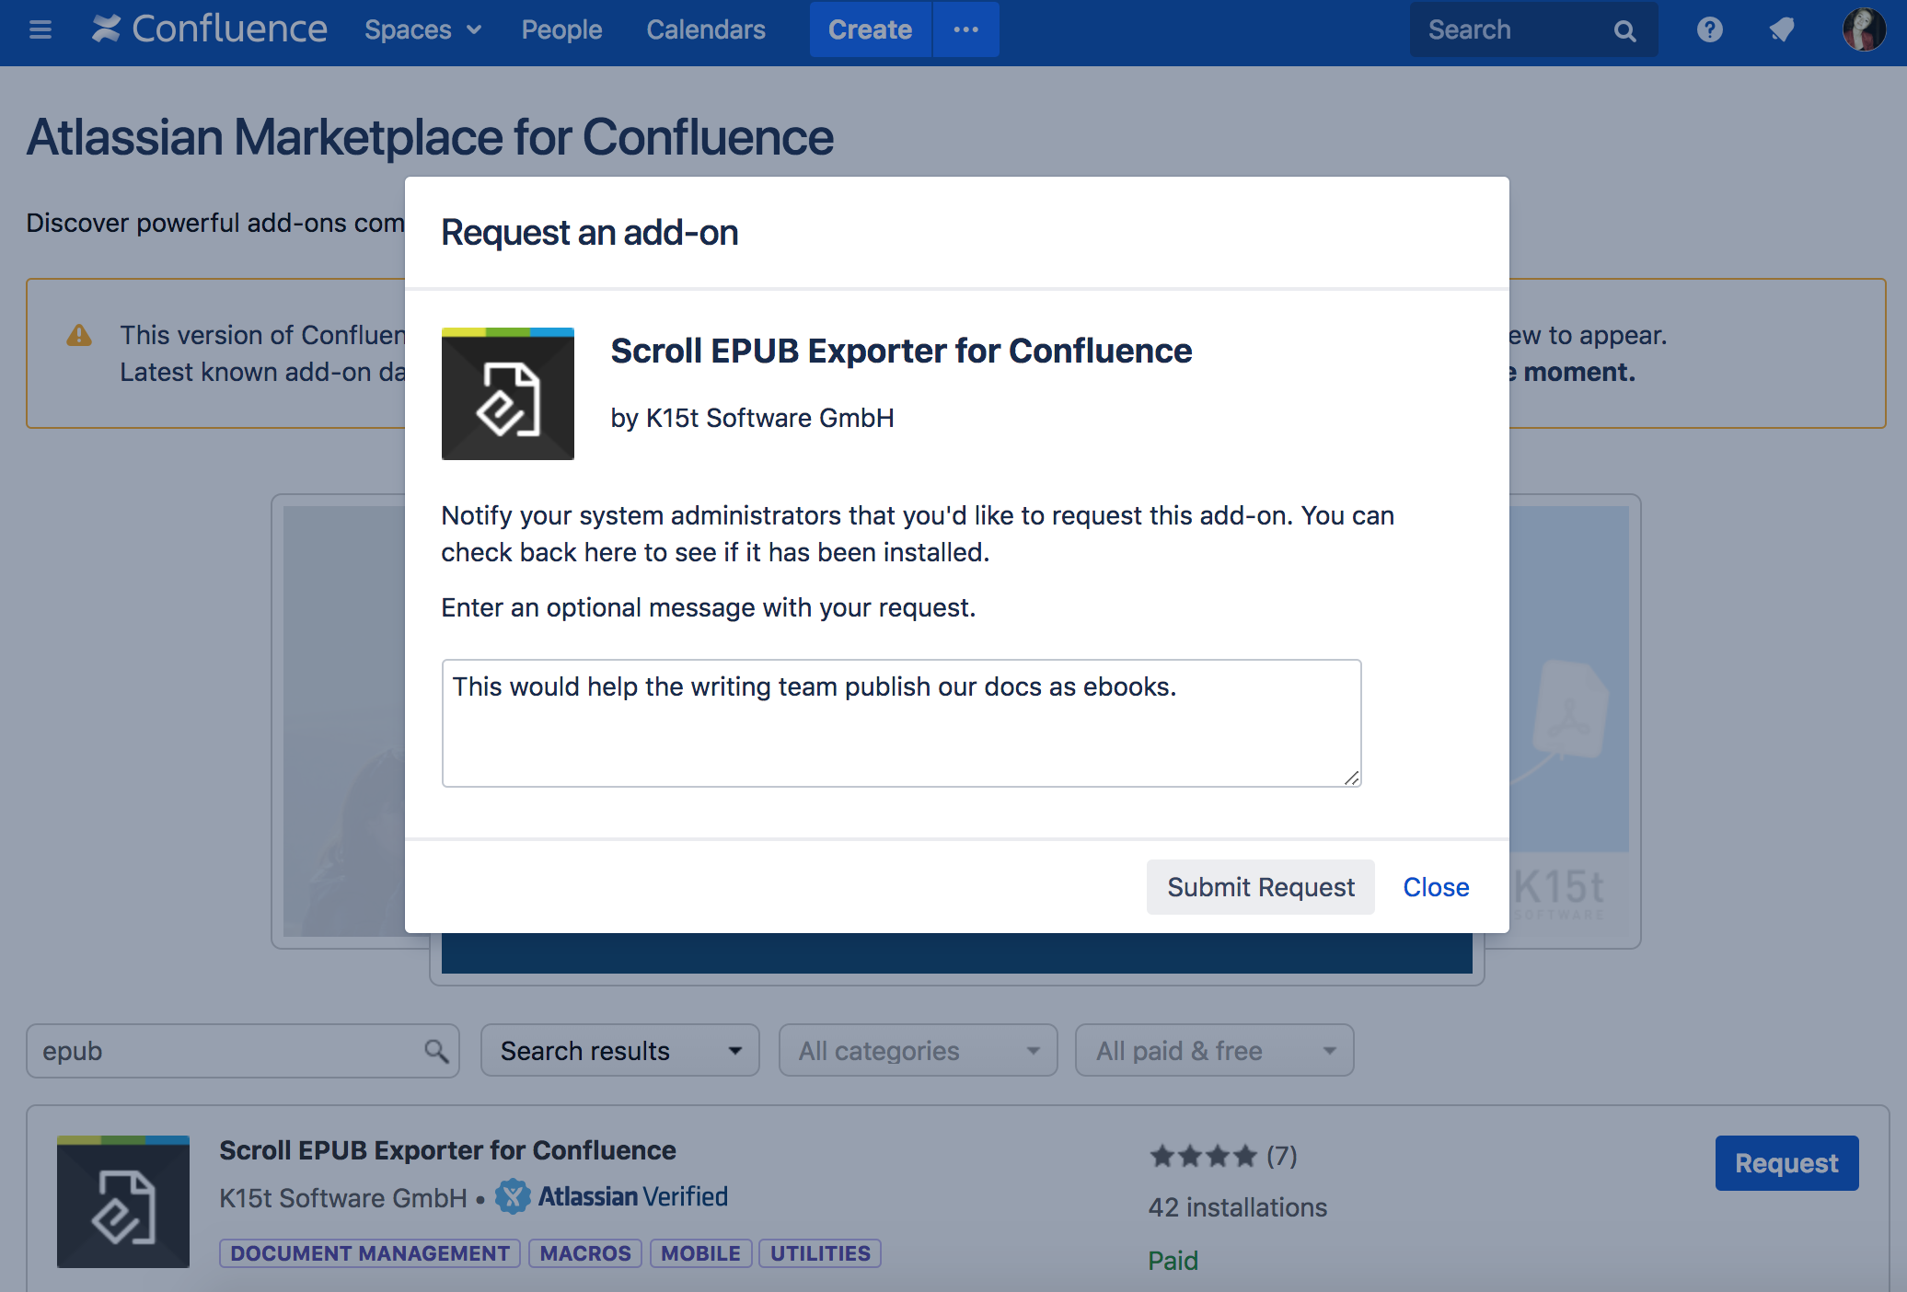Open the Search results dropdown
Viewport: 1907px width, 1292px height.
tap(619, 1051)
